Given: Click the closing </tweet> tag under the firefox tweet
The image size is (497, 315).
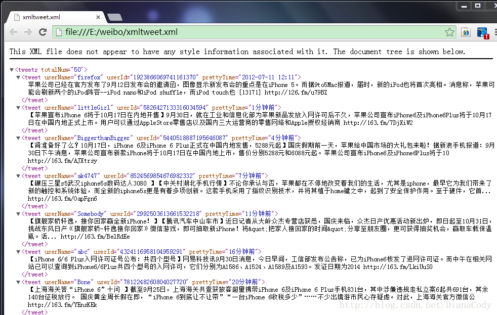Looking at the screenshot, I should pos(35,100).
